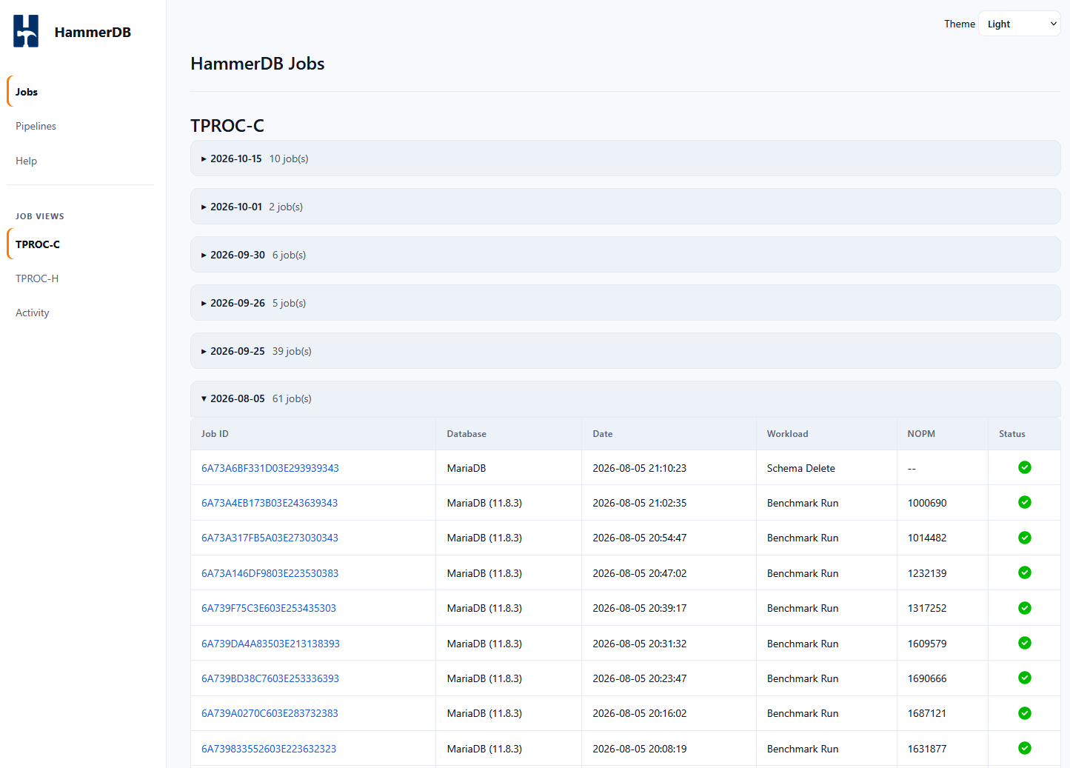
Task: Open job 6A739833552603E223632323
Action: (x=269, y=749)
